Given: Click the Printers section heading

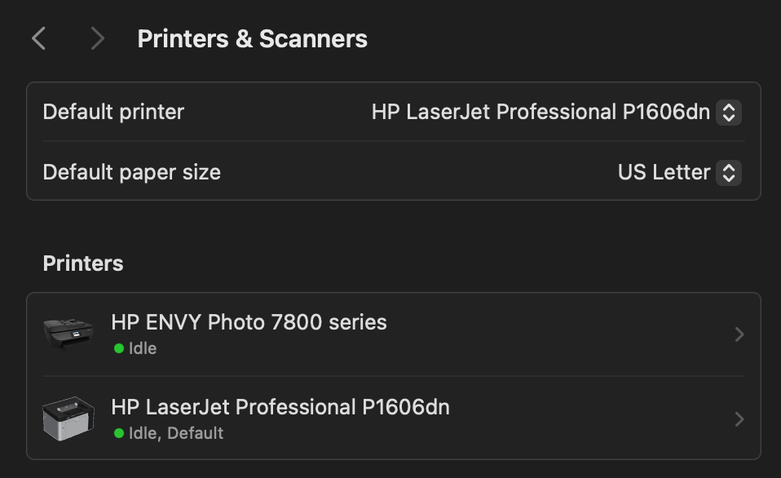Looking at the screenshot, I should 83,263.
